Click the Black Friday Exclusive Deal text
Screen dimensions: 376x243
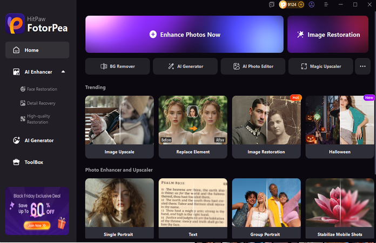click(37, 196)
